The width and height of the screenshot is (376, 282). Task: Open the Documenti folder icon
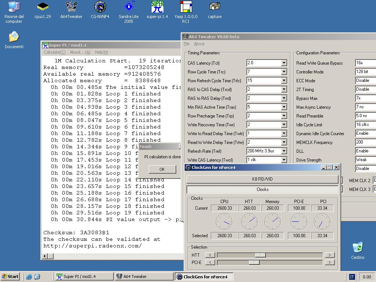pos(14,40)
